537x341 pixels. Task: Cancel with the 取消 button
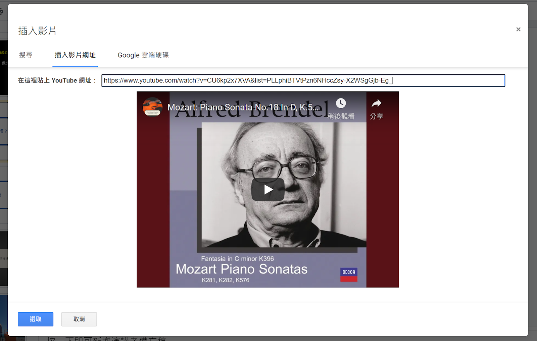tap(79, 319)
